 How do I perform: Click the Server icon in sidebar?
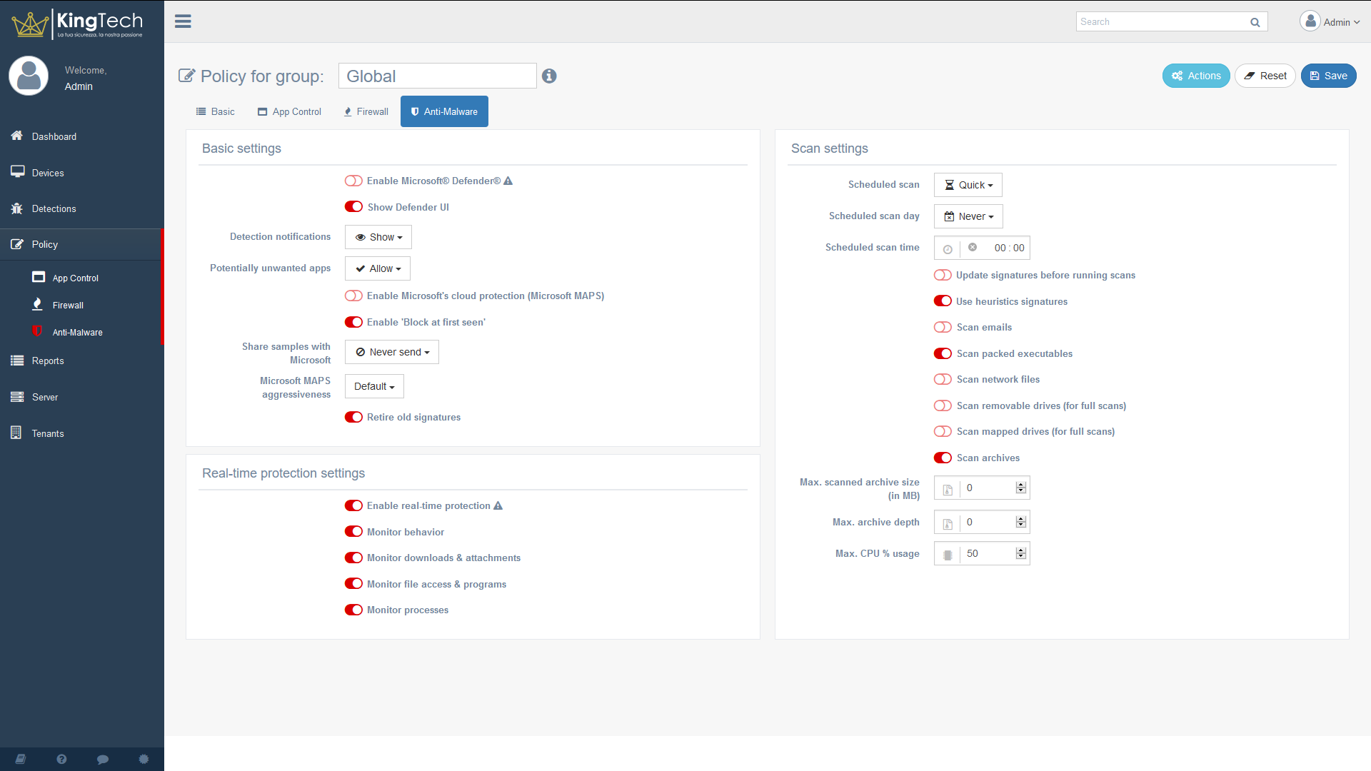pyautogui.click(x=17, y=397)
